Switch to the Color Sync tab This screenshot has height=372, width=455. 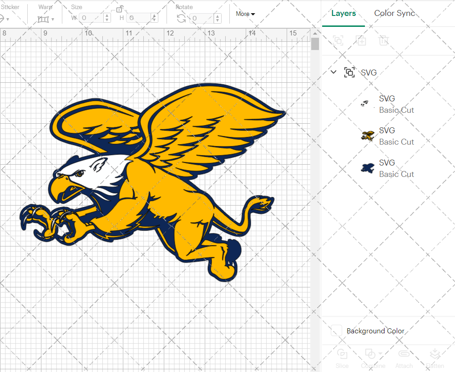[x=394, y=13]
